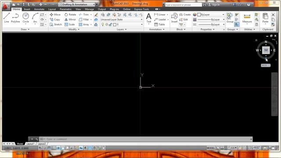The height and width of the screenshot is (158, 281).
Task: Expand the Layers panel
Action: pos(122,29)
